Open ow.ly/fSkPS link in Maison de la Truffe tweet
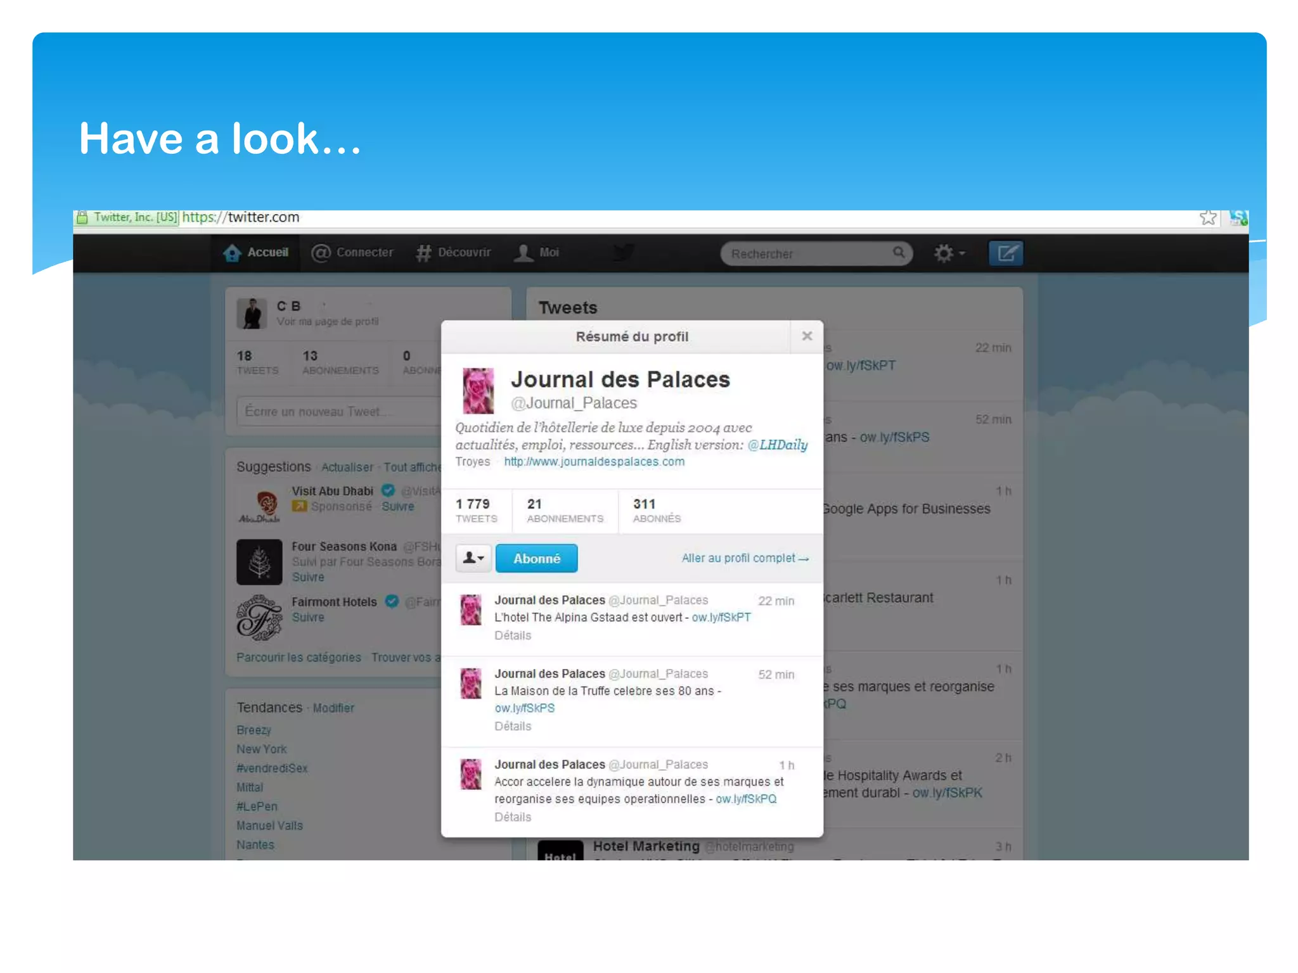This screenshot has height=973, width=1298. coord(525,708)
